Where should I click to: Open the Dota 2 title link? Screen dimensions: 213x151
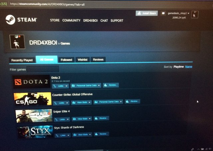click(x=56, y=78)
